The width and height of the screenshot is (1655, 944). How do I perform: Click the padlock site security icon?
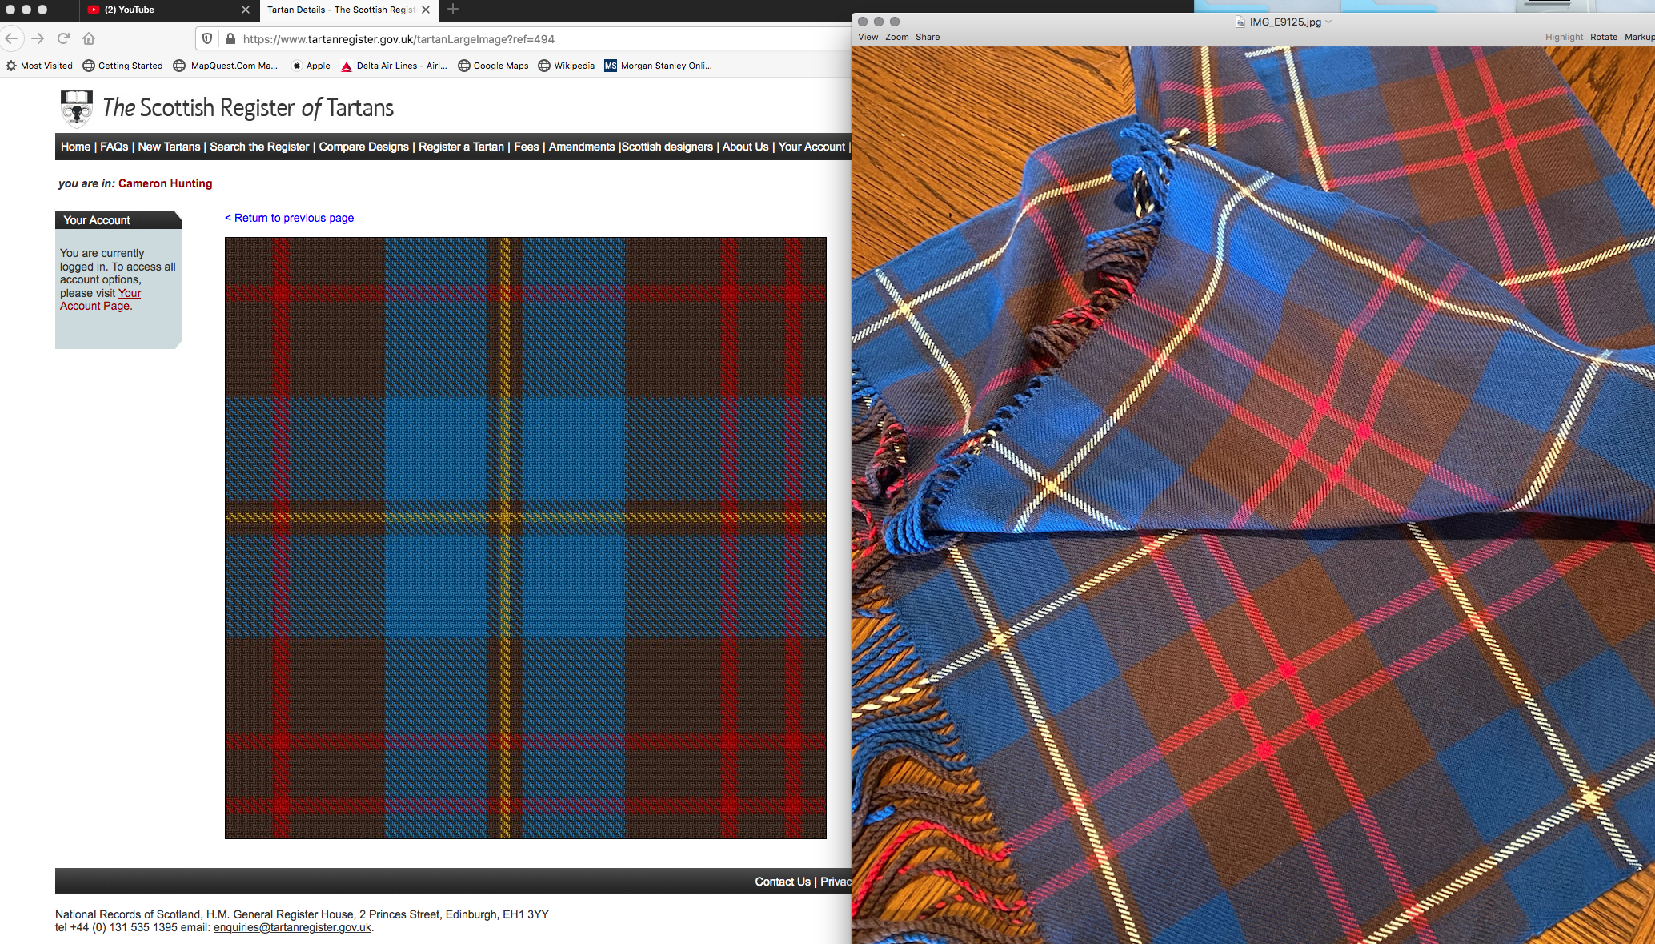coord(230,38)
